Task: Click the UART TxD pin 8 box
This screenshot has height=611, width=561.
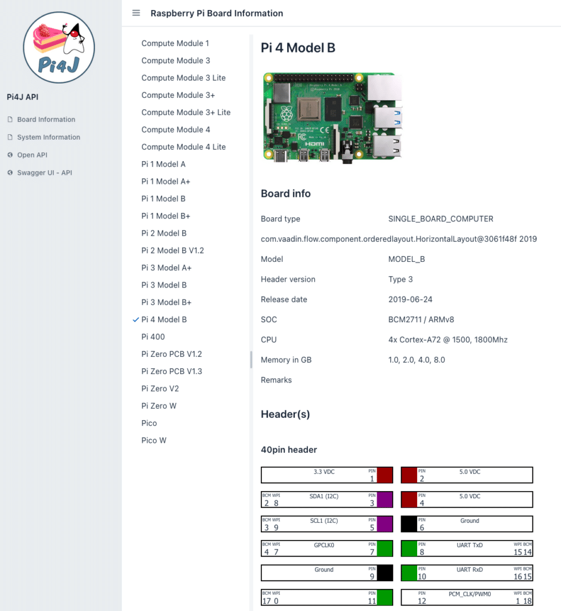Action: click(467, 549)
